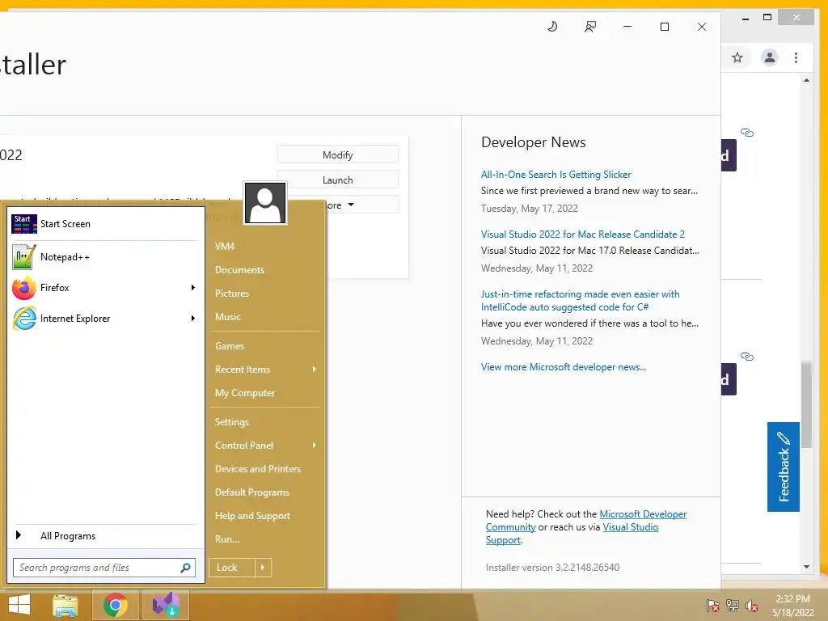This screenshot has width=828, height=621.
Task: Click the Windows Start button
Action: (x=19, y=605)
